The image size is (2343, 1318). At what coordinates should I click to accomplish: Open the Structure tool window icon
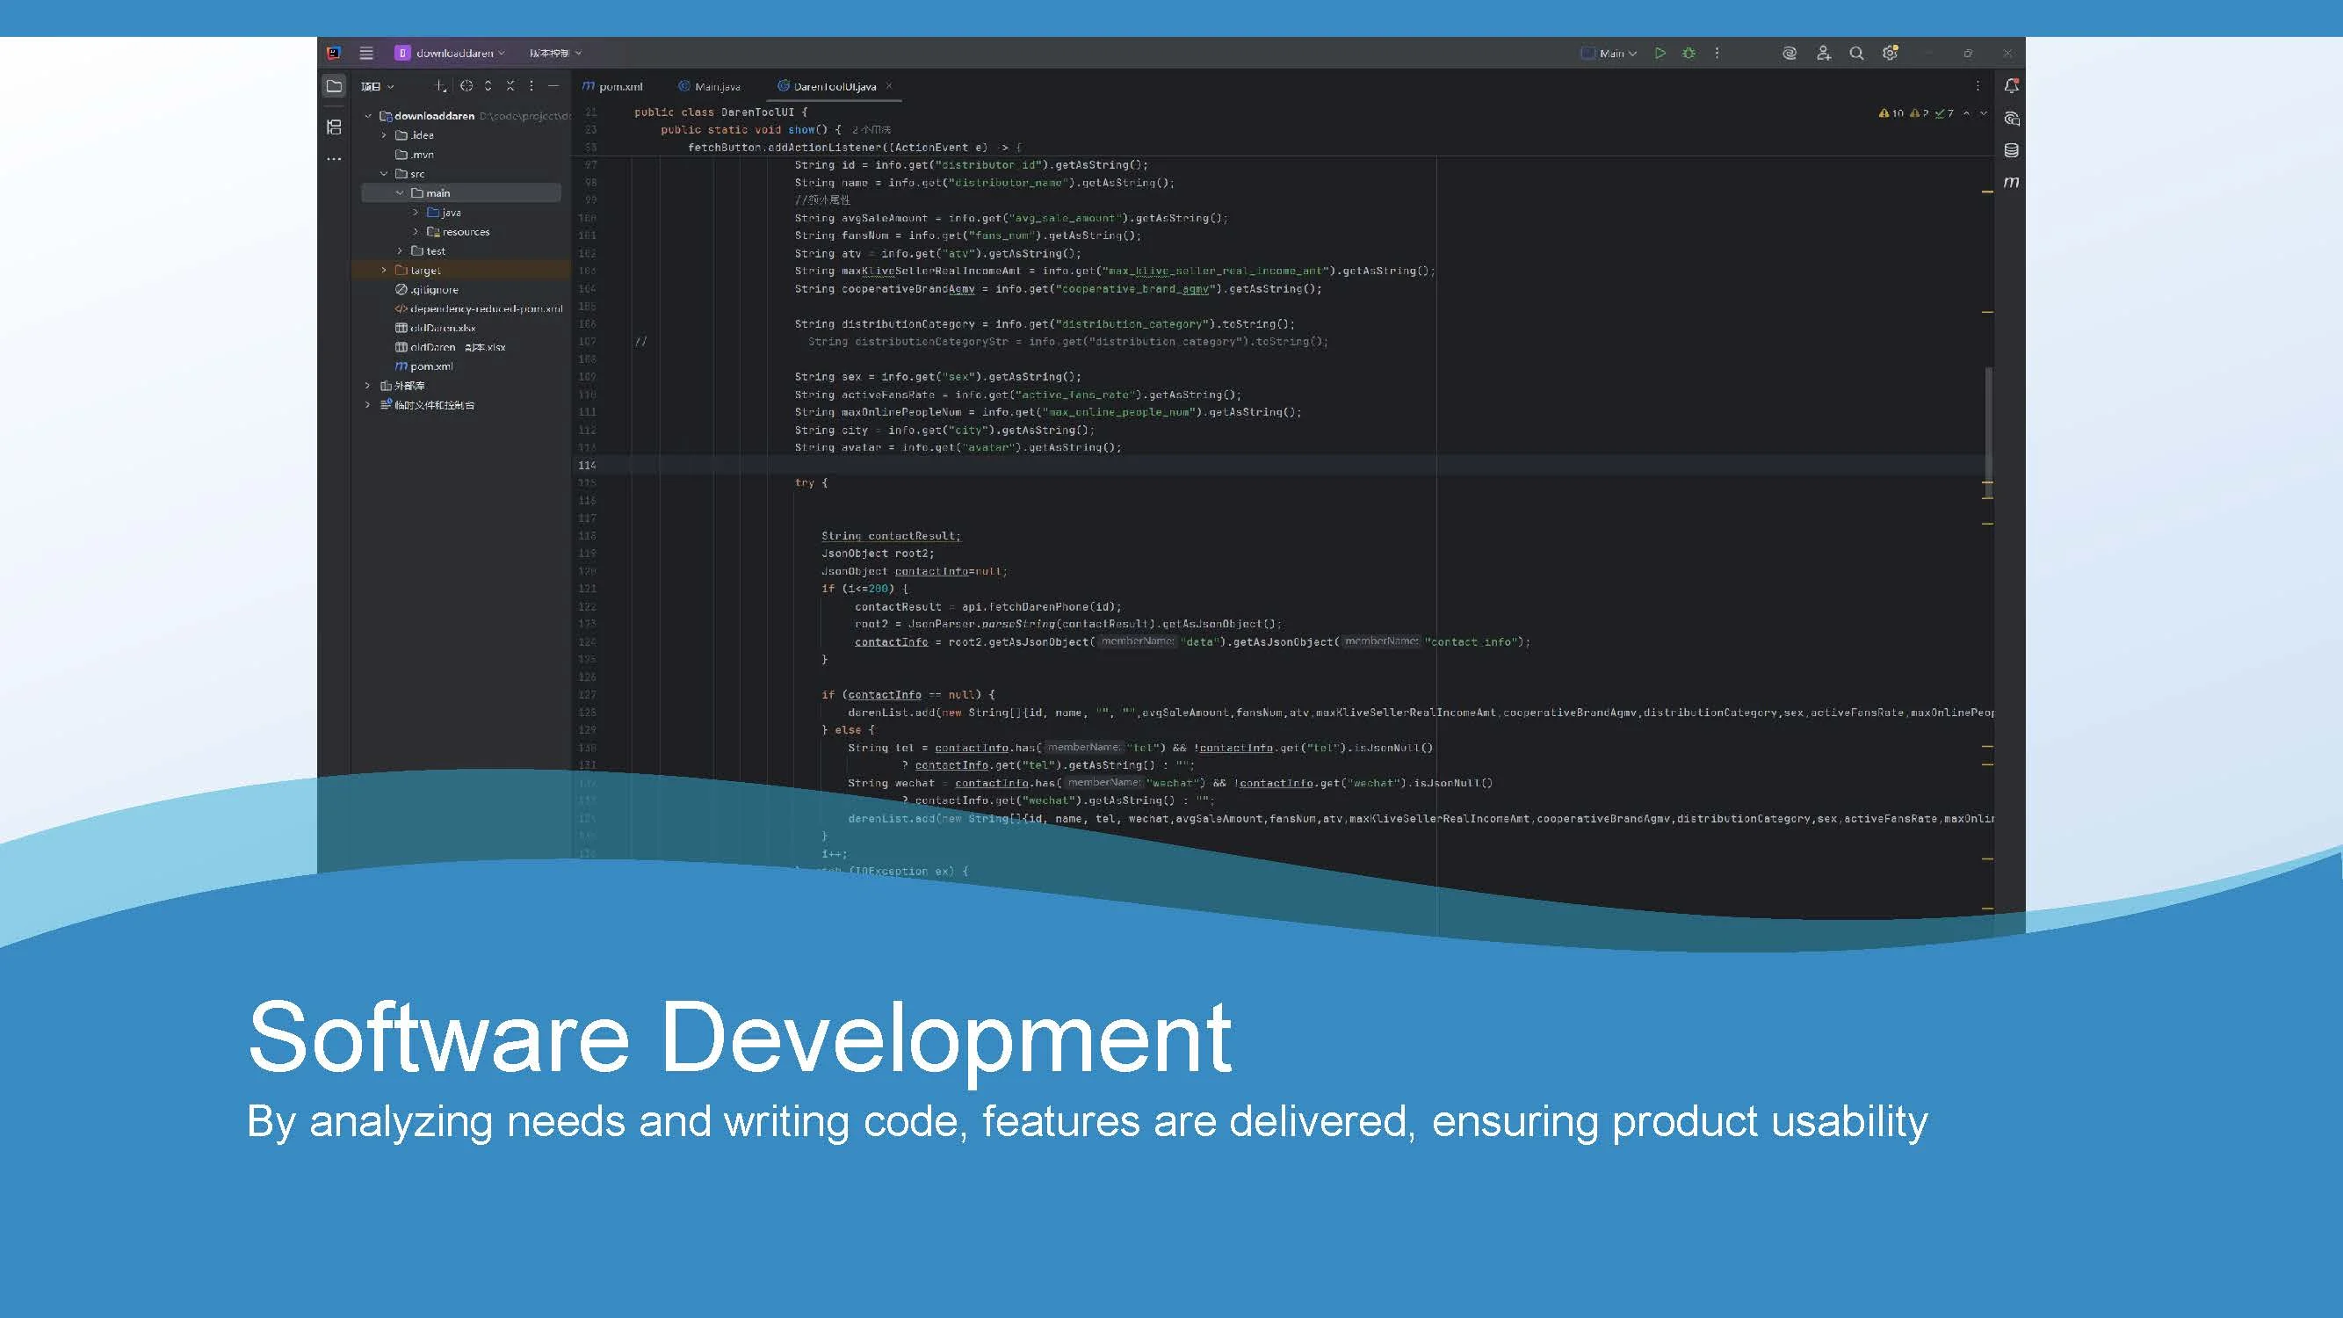pos(334,127)
